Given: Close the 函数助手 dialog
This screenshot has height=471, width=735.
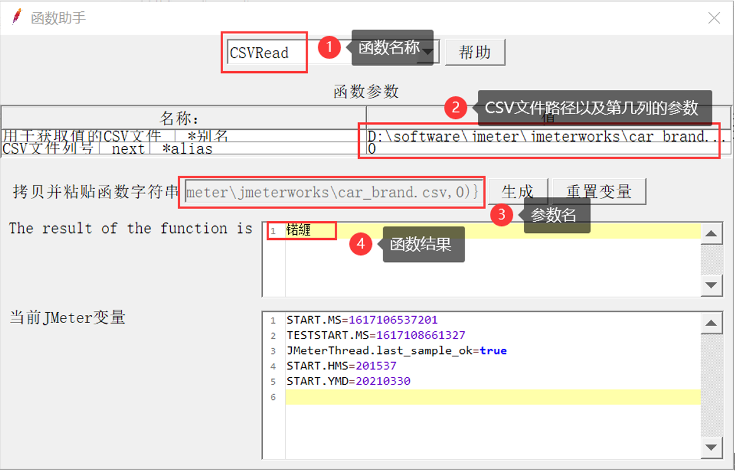Looking at the screenshot, I should click(x=715, y=18).
